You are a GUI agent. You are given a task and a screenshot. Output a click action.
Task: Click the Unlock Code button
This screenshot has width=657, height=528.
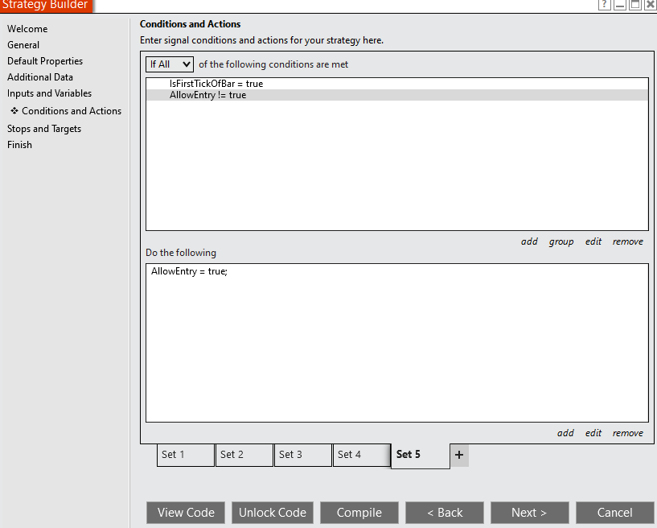pyautogui.click(x=273, y=513)
